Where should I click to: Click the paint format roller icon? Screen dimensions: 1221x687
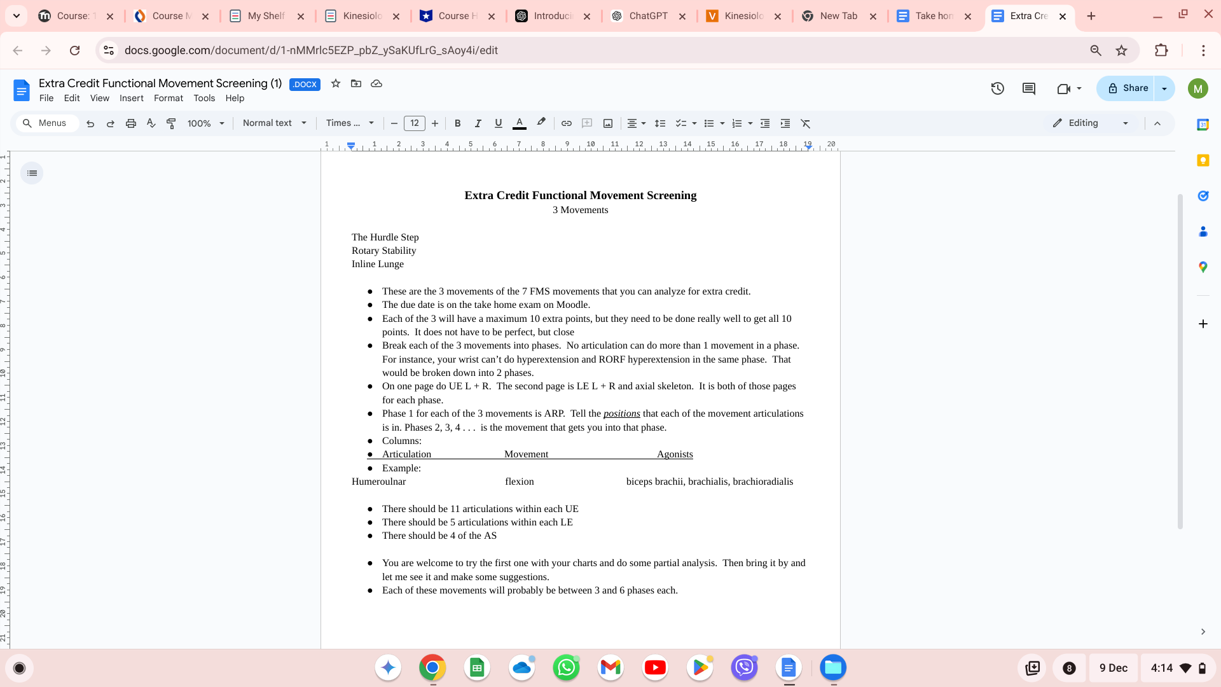[171, 123]
